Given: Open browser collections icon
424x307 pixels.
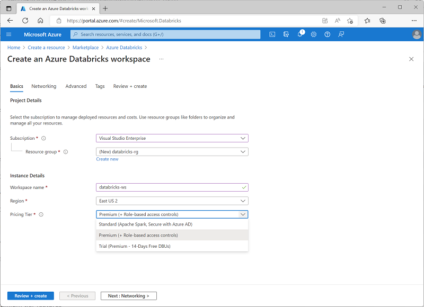Looking at the screenshot, I should [382, 21].
